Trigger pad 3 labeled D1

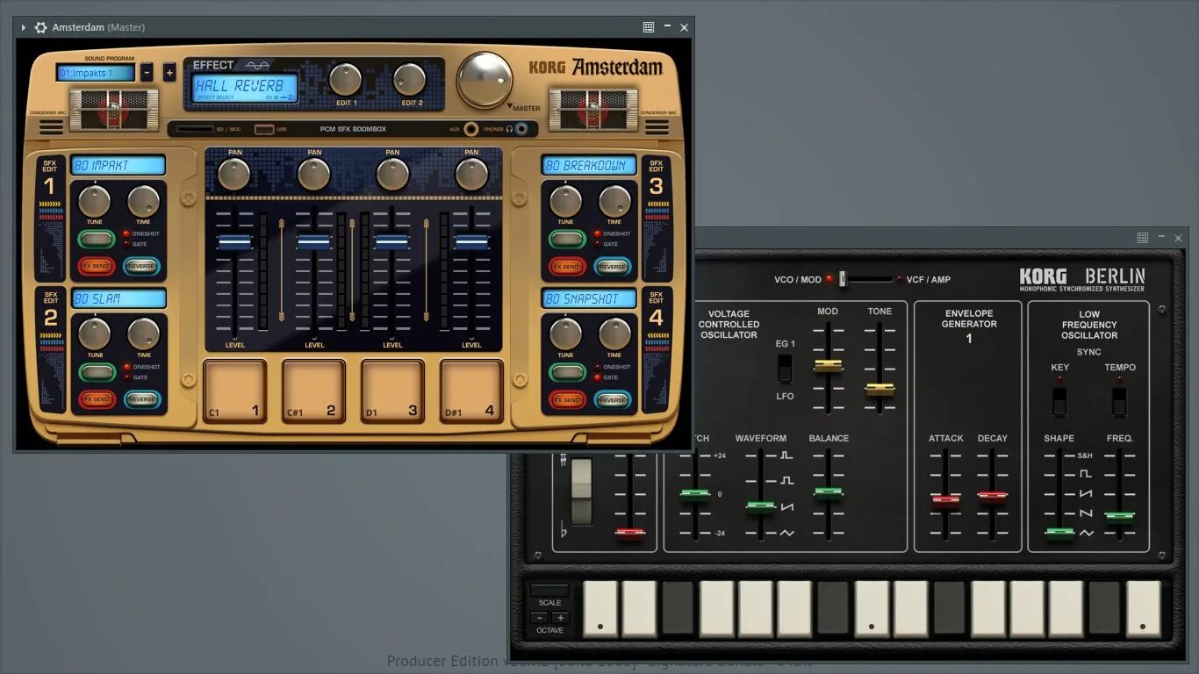pos(392,391)
